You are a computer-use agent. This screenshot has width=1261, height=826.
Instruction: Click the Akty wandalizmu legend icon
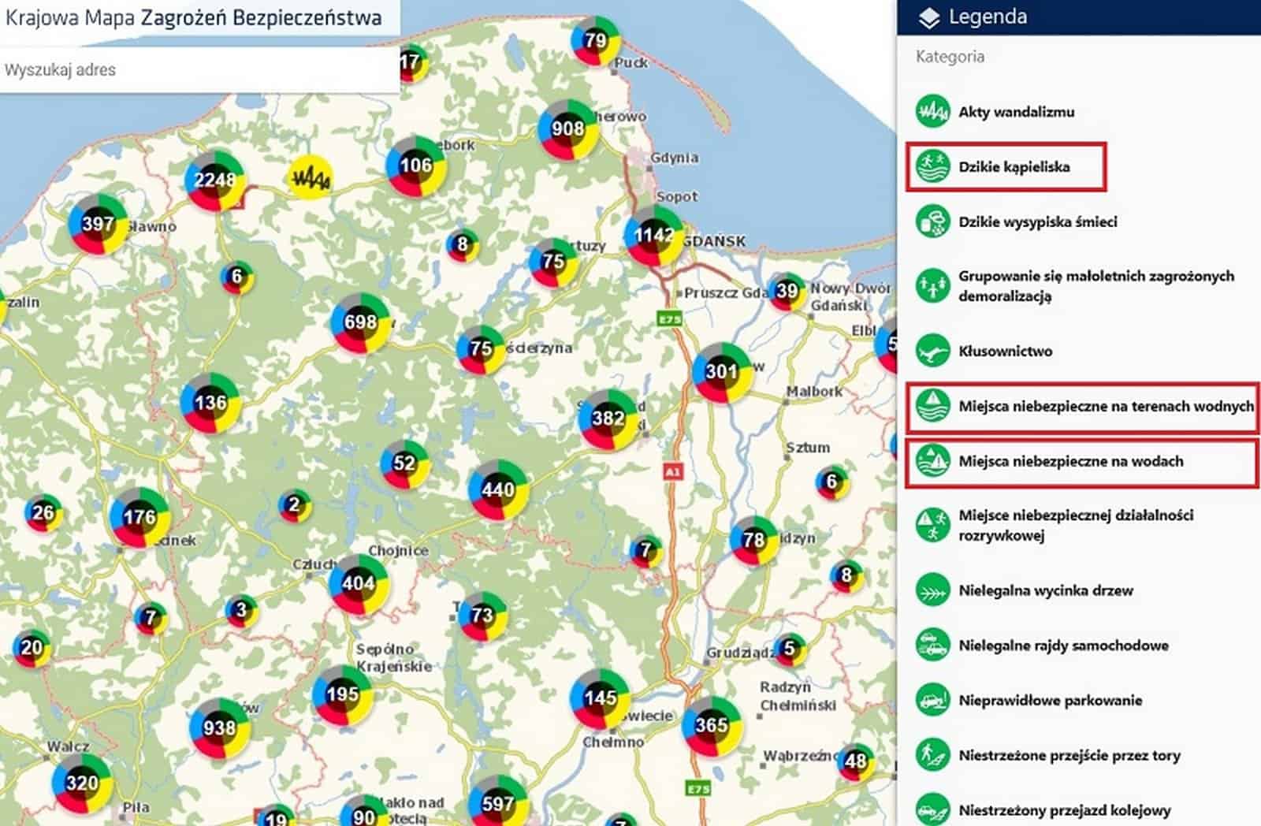coord(932,111)
